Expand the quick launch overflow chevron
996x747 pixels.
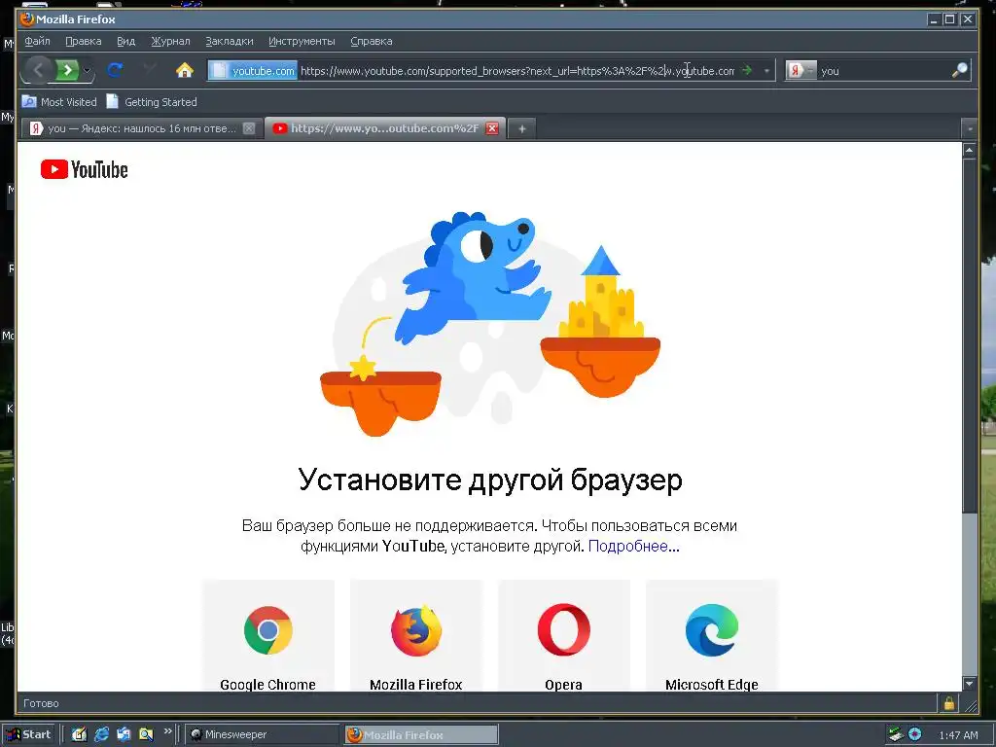coord(167,731)
